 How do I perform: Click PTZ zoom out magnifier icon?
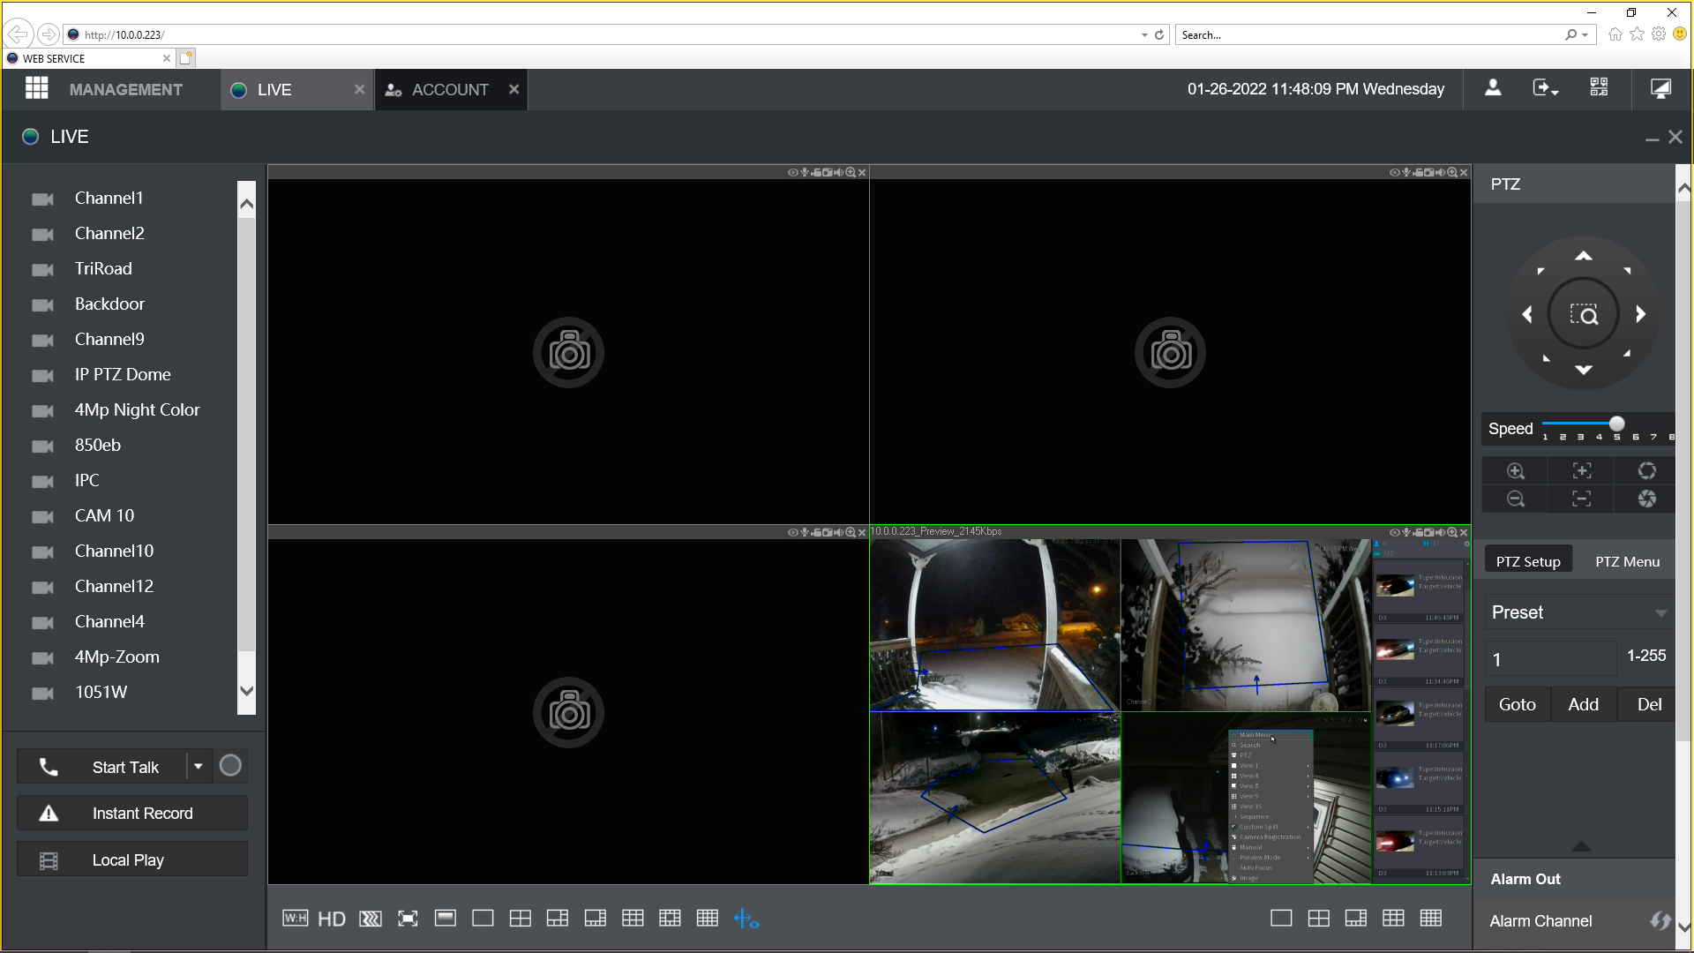[1516, 499]
